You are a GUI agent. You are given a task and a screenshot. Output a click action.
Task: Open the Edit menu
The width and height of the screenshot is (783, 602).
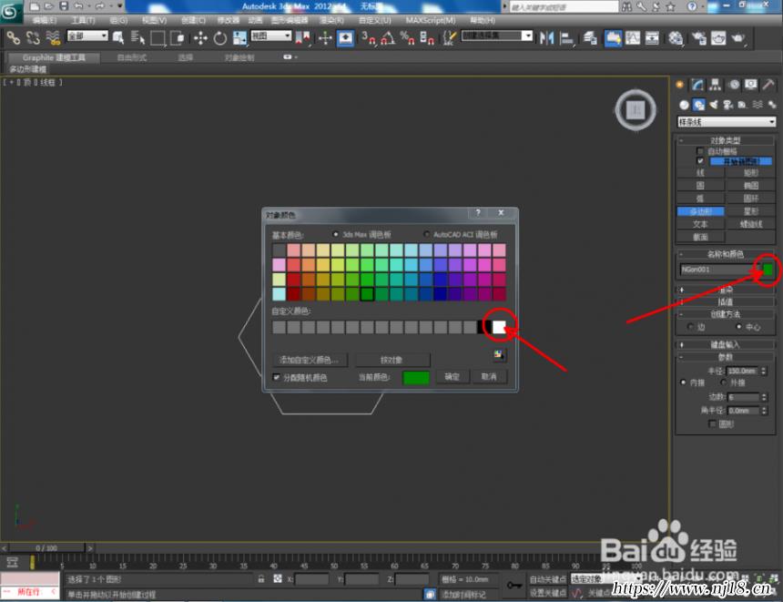pyautogui.click(x=45, y=20)
